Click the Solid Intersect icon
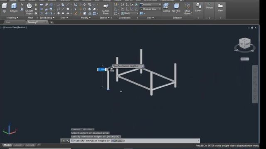Image resolution: width=266 pixels, height=149 pixels. (x=41, y=13)
